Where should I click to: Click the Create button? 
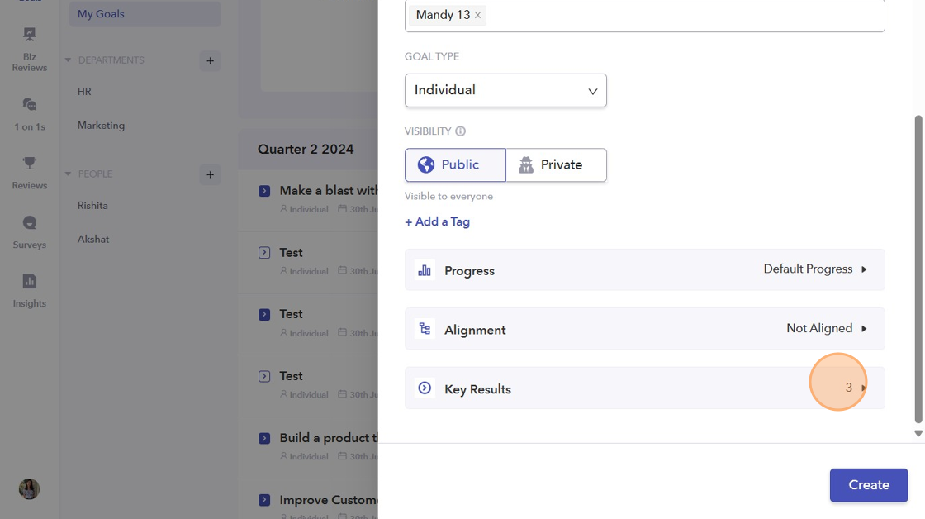click(x=868, y=485)
